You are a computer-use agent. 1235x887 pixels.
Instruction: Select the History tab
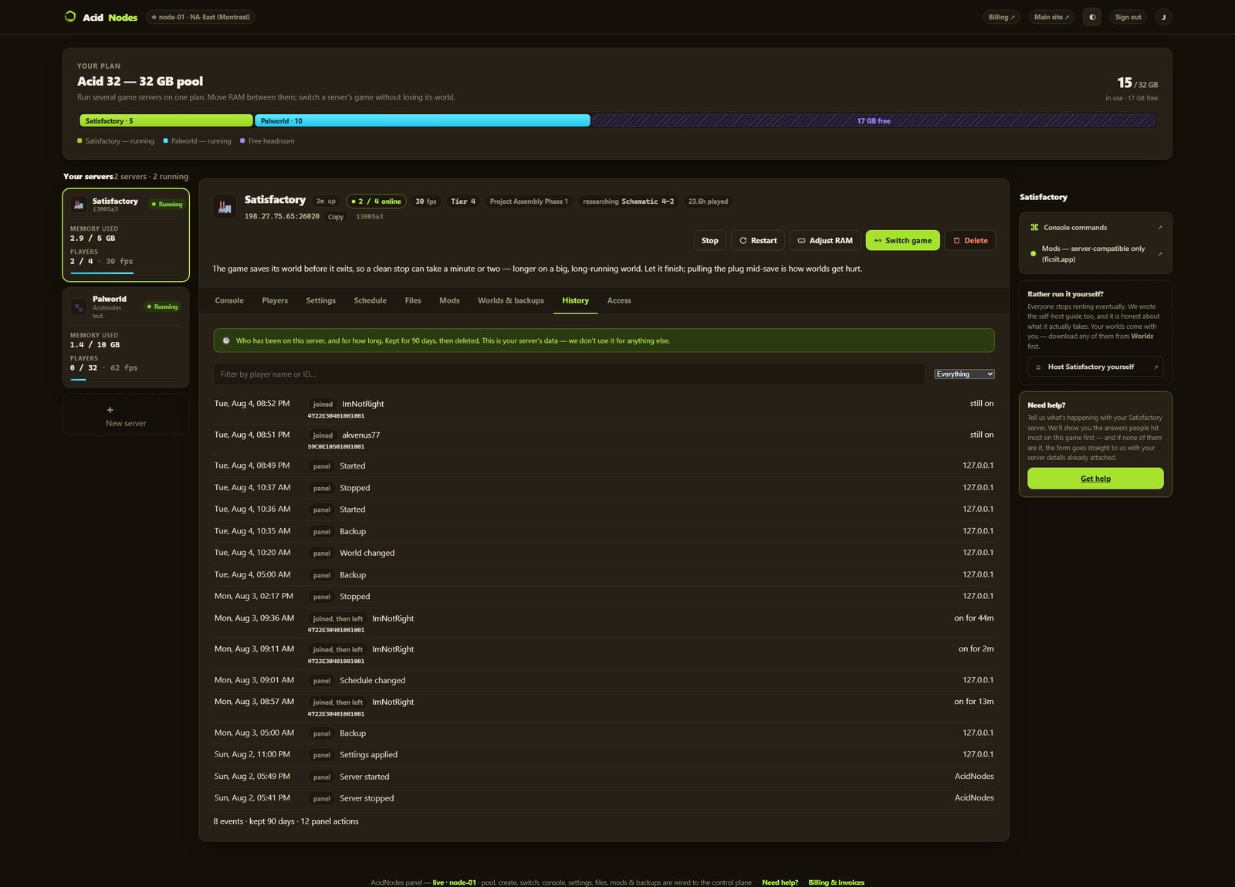tap(575, 301)
